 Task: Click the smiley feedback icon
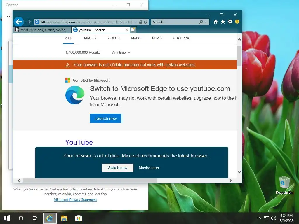[237, 22]
